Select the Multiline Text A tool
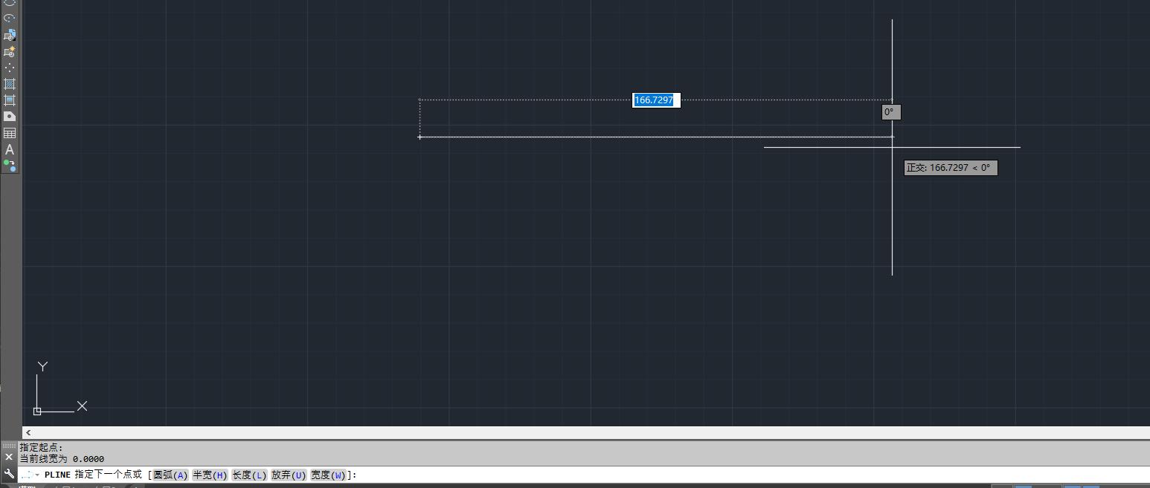This screenshot has width=1150, height=488. (x=10, y=149)
